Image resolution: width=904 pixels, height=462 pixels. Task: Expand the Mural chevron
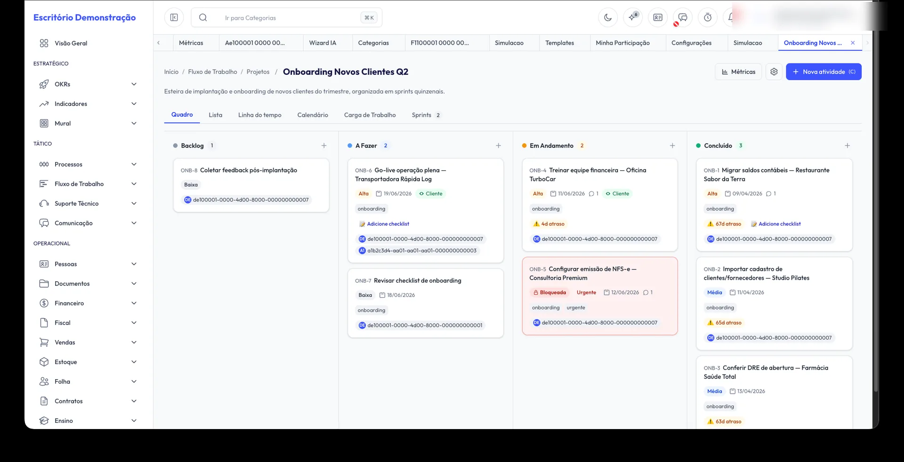point(134,123)
